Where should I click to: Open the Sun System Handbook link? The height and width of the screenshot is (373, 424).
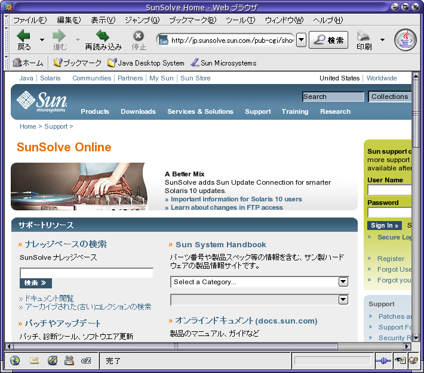(x=221, y=244)
